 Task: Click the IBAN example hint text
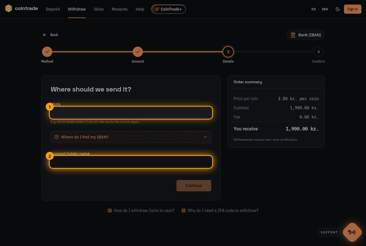tap(95, 122)
